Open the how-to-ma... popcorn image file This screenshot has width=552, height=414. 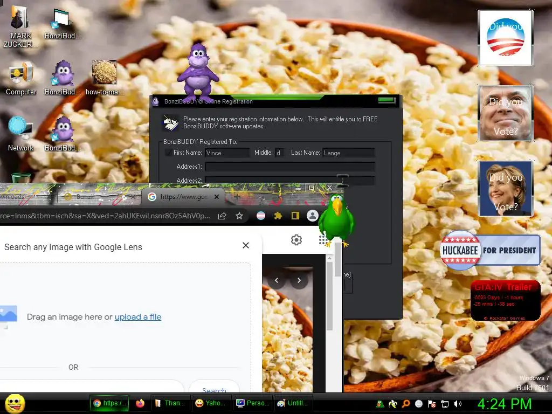(104, 78)
